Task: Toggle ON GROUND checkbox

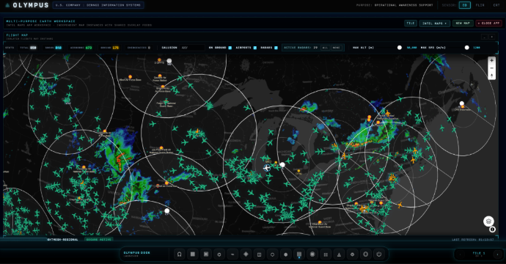Action: (x=230, y=48)
